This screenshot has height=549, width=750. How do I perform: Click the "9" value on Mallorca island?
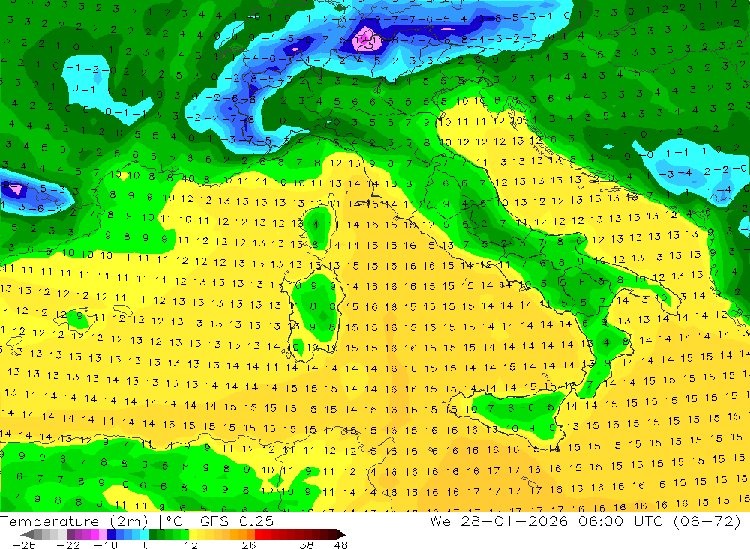(80, 316)
